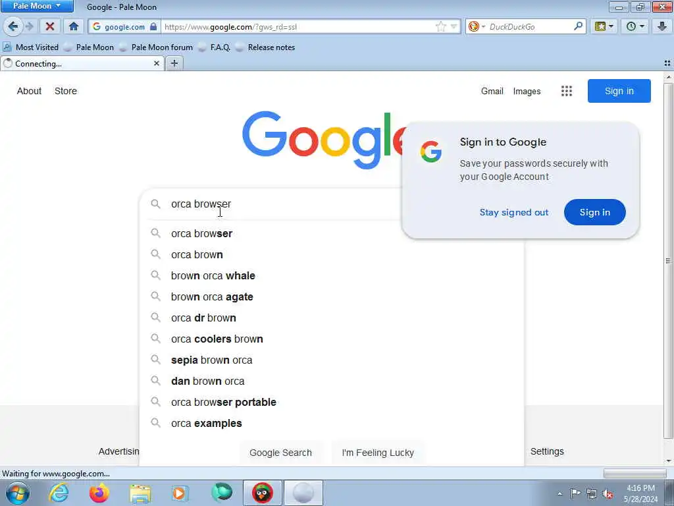Click the I'm Feeling Lucky button
This screenshot has height=506, width=674.
(378, 453)
